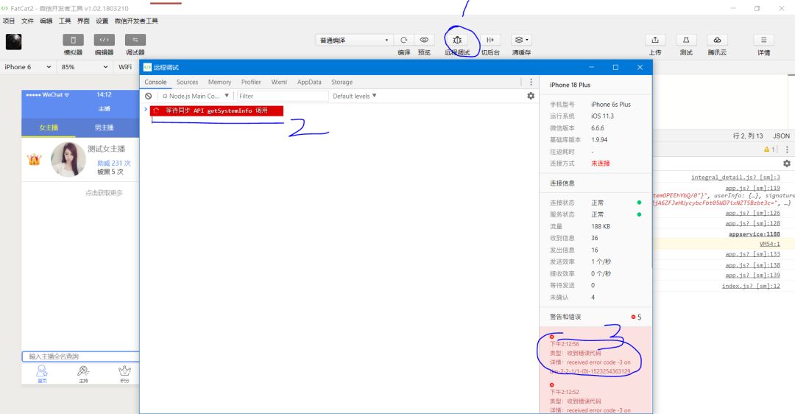Select Memory tab in 远程调试 window
This screenshot has width=795, height=414.
tap(219, 83)
